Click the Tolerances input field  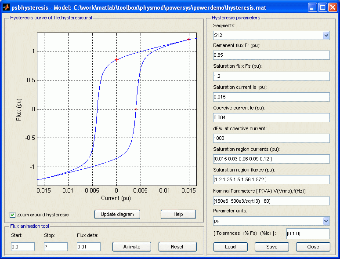click(x=308, y=233)
